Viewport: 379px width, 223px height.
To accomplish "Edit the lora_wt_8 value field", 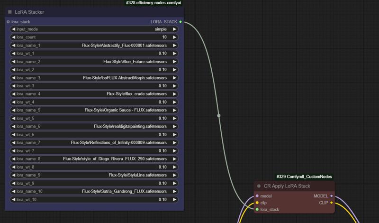I will pyautogui.click(x=94, y=167).
